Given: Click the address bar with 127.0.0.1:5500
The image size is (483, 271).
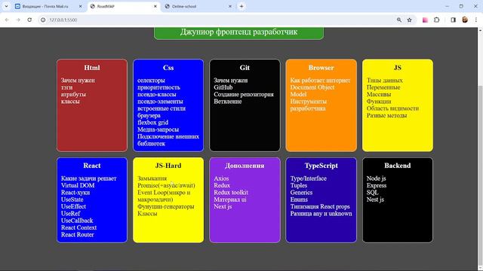Looking at the screenshot, I should click(x=216, y=20).
